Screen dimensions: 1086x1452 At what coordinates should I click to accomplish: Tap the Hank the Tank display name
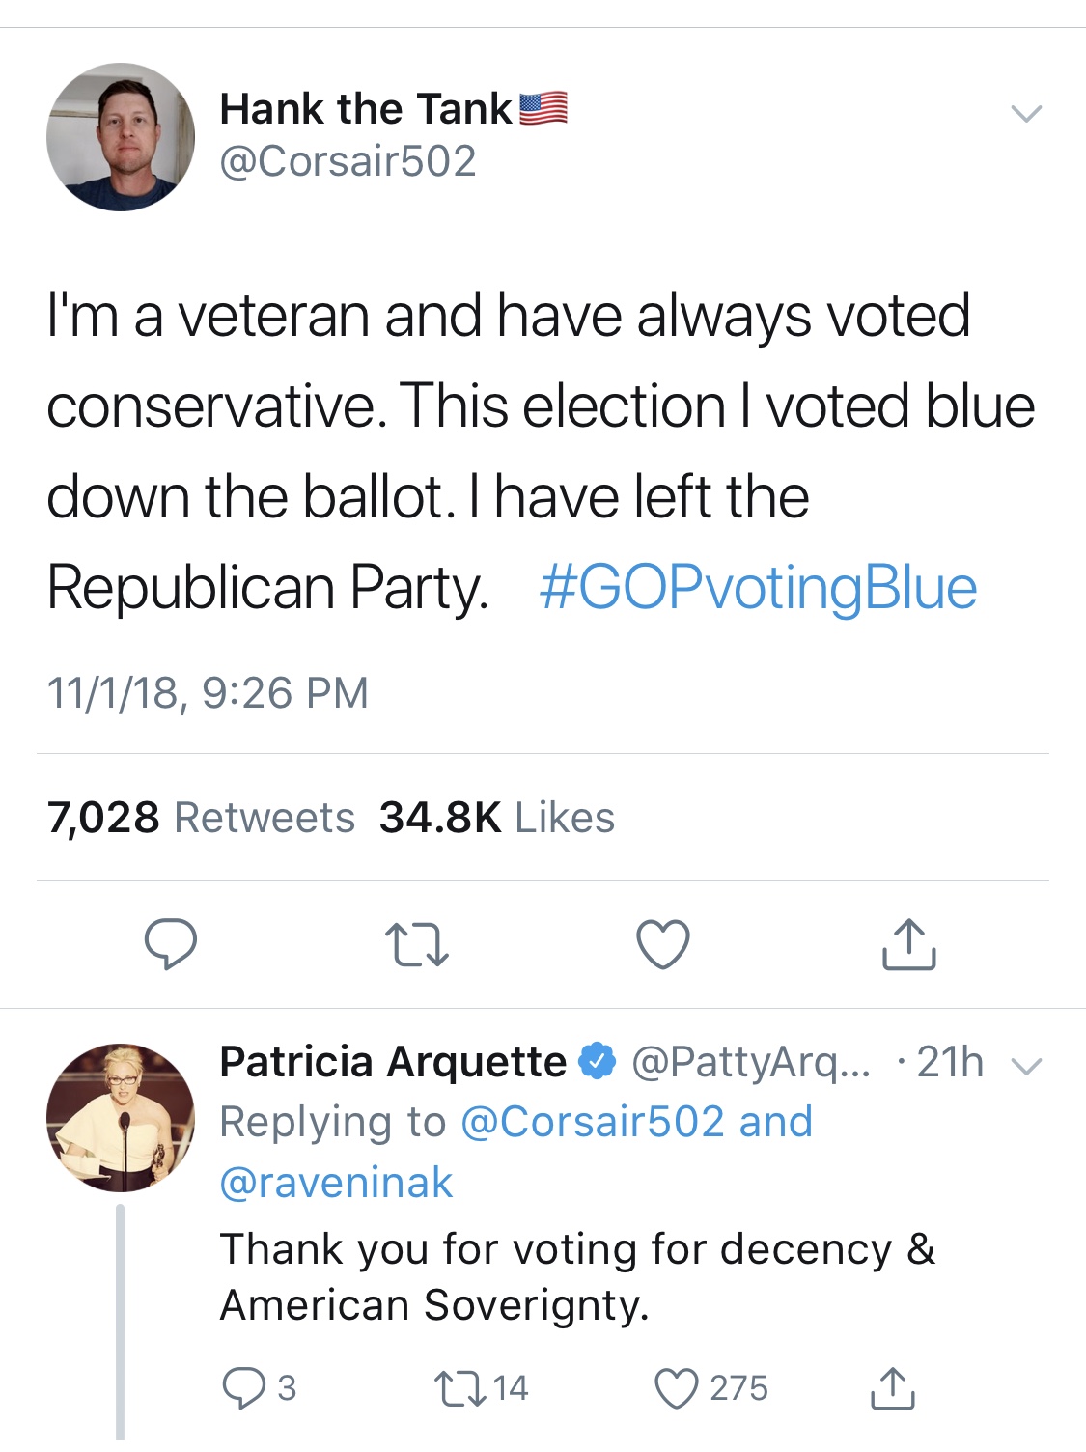tap(366, 108)
